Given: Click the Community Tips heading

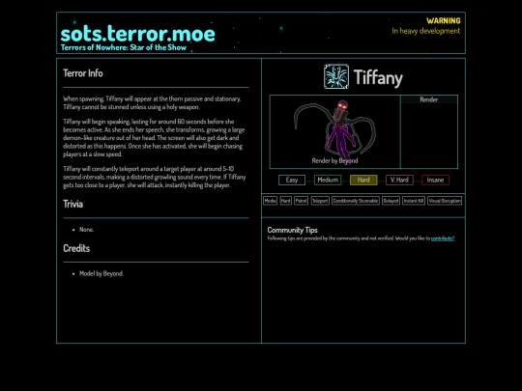Looking at the screenshot, I should pos(292,230).
